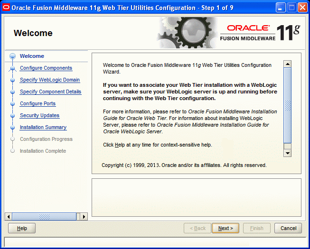Click the Configure Ports step bullet
The image size is (310, 249).
tap(12, 104)
